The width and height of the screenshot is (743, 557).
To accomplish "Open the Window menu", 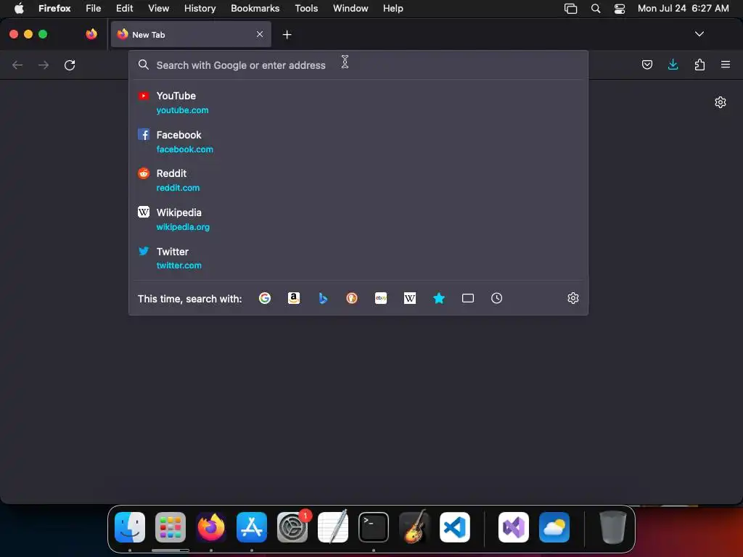I will coord(350,8).
